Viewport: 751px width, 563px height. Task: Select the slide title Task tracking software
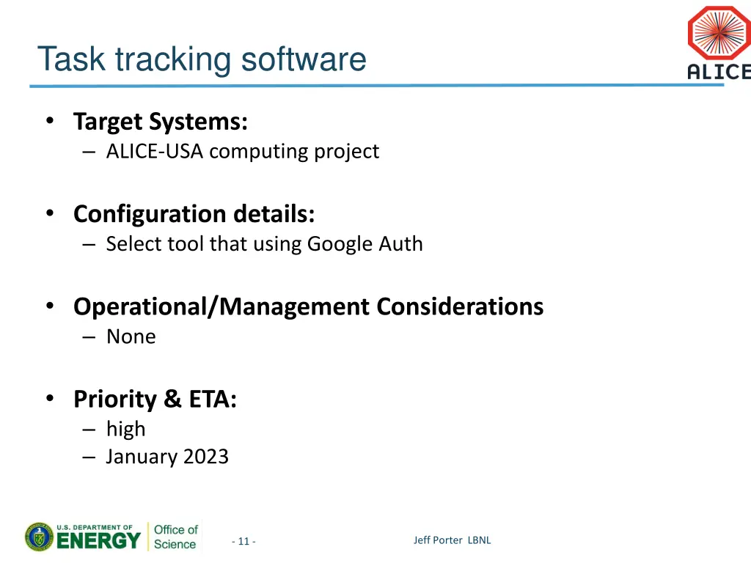[202, 59]
